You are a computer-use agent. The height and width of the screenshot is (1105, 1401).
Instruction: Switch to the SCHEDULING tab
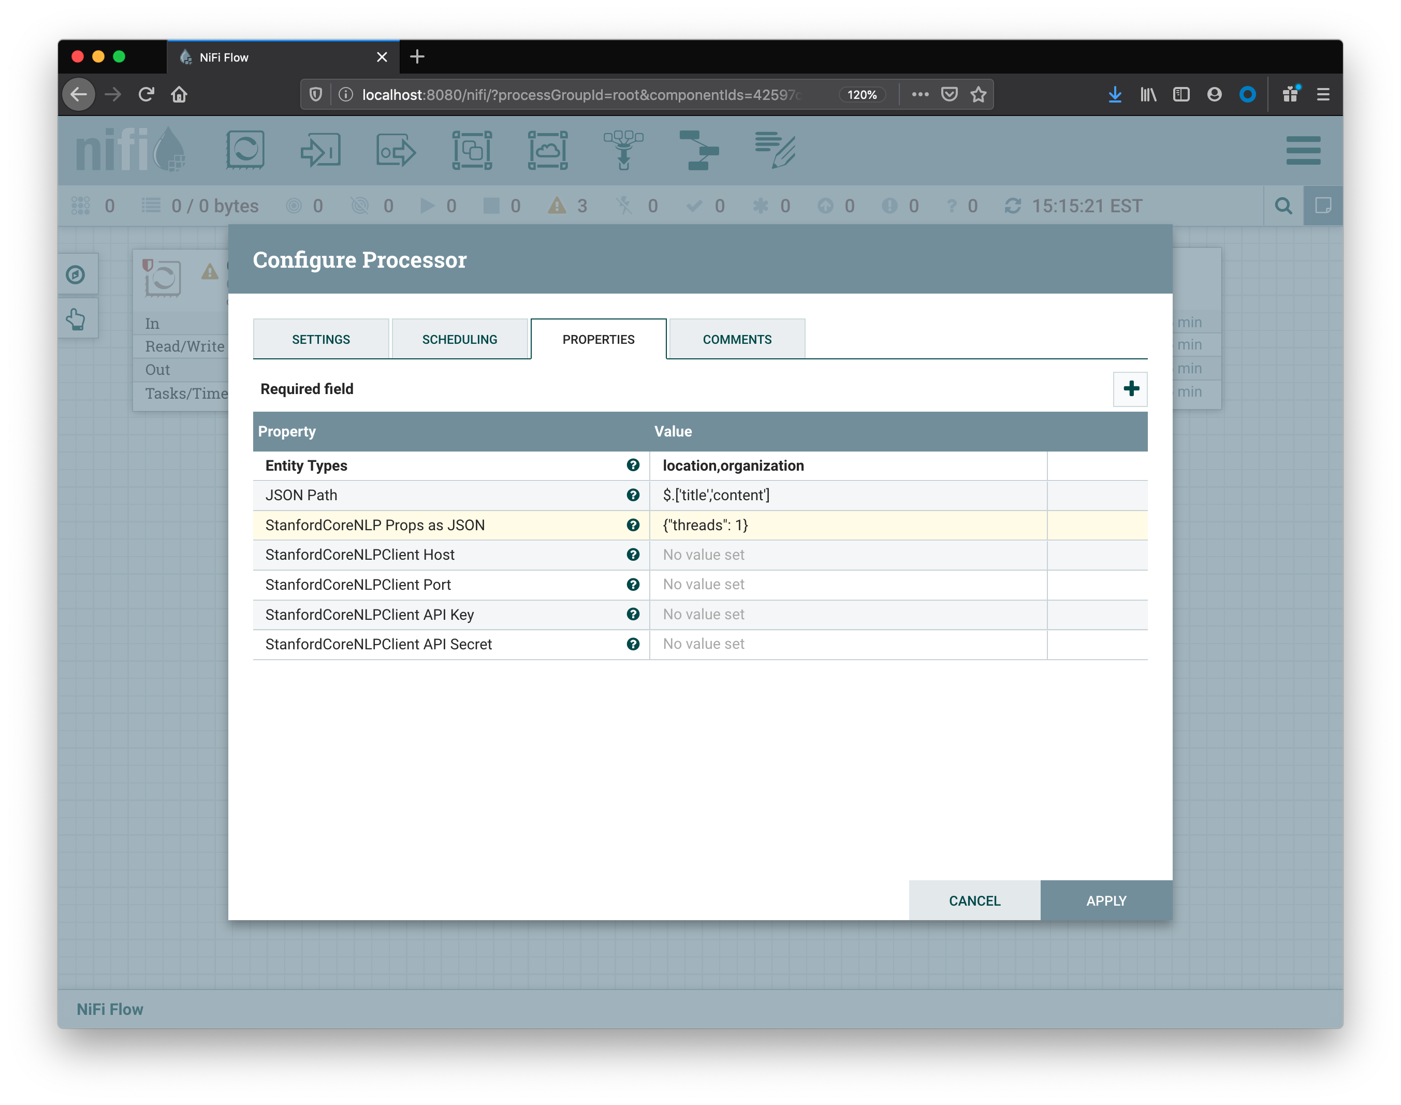(x=459, y=339)
